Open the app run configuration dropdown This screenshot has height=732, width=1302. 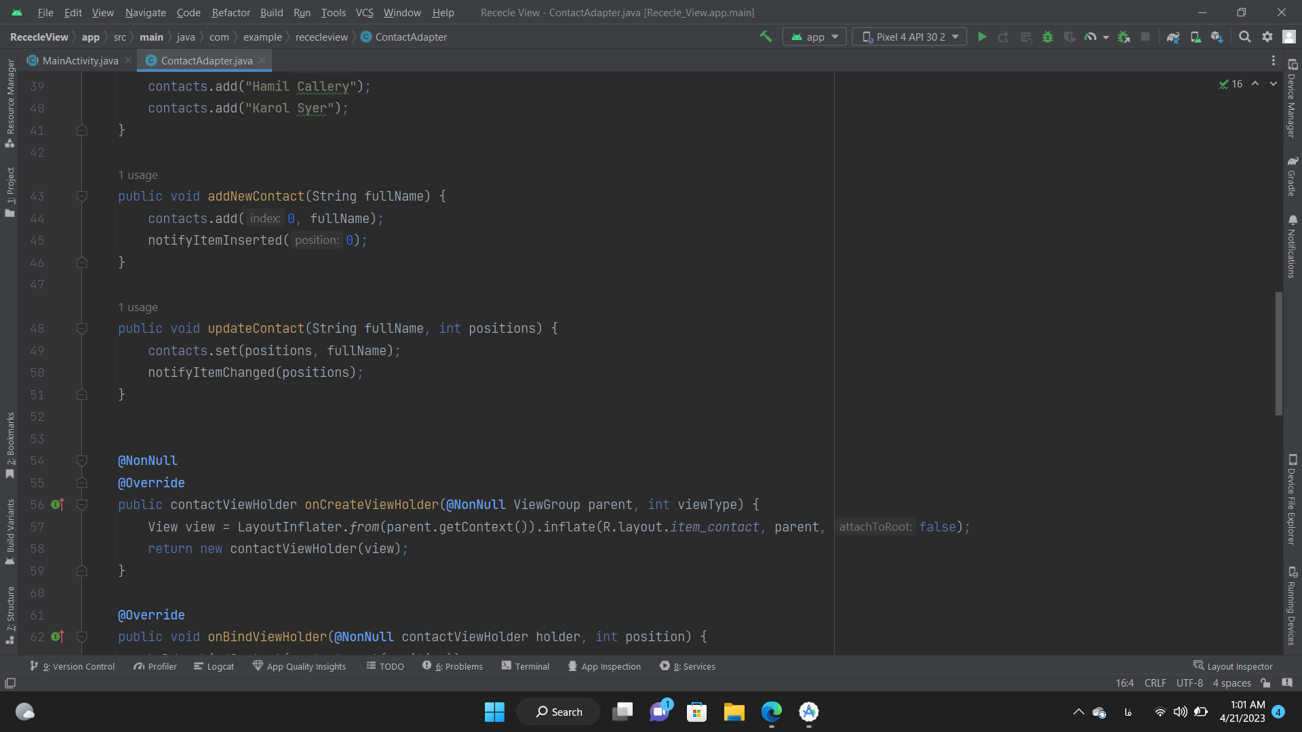814,37
